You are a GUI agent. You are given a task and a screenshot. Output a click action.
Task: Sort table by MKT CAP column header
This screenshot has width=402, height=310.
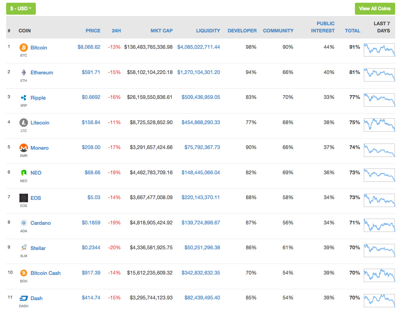[x=161, y=31]
